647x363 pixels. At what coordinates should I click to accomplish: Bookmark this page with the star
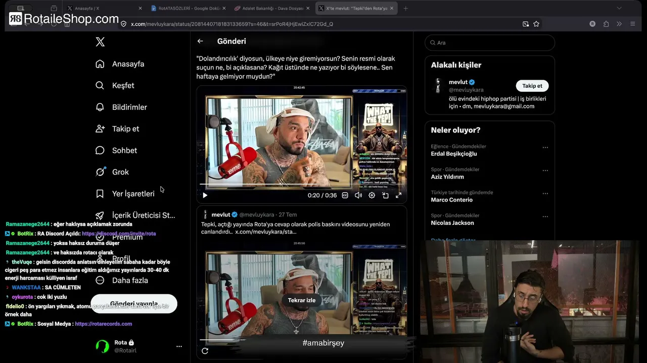pyautogui.click(x=536, y=24)
